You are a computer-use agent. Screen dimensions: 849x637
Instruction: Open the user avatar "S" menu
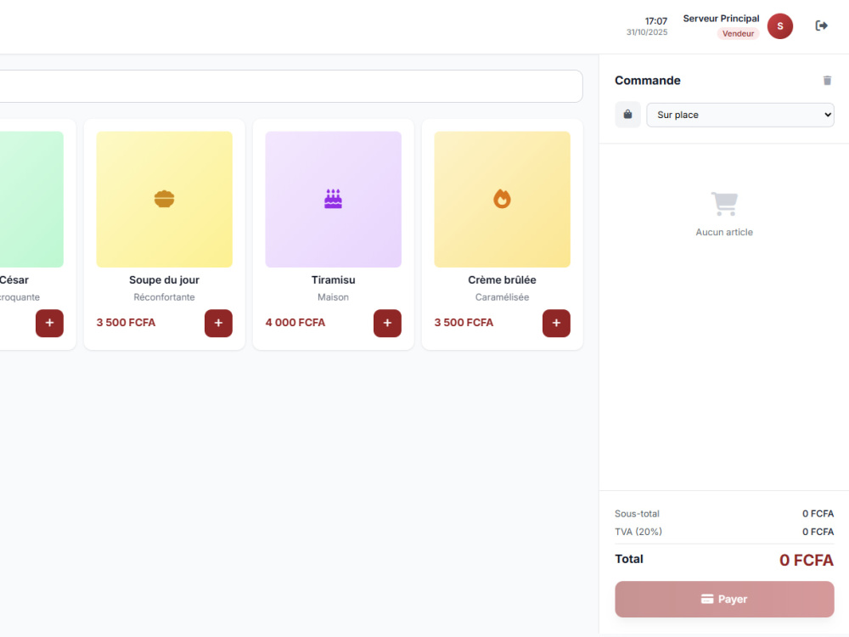click(779, 26)
